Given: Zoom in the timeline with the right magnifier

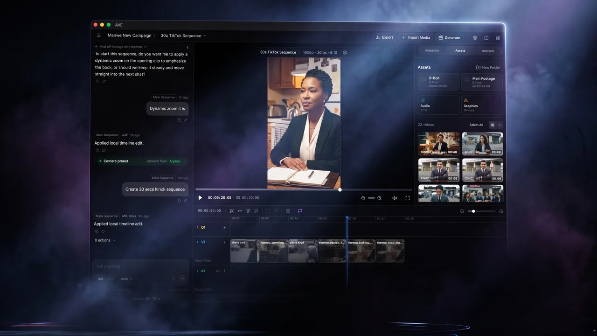Looking at the screenshot, I should point(501,211).
